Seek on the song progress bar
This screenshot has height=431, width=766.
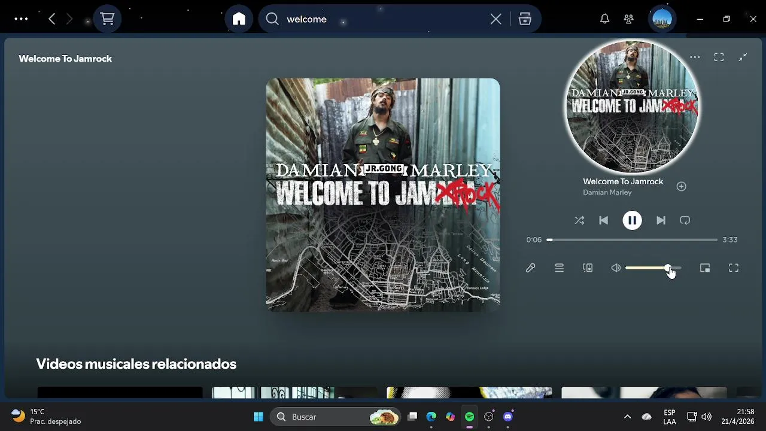point(632,239)
